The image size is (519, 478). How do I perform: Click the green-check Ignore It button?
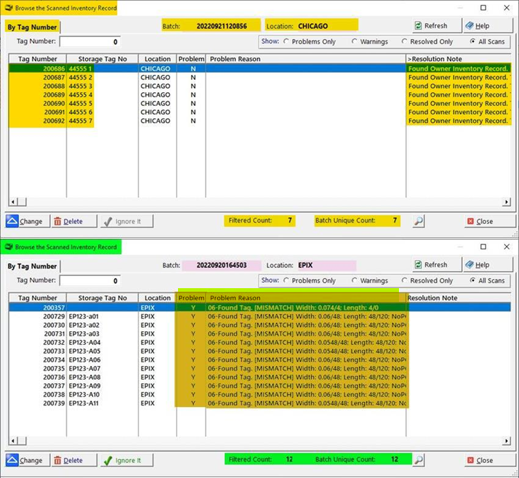[x=127, y=460]
